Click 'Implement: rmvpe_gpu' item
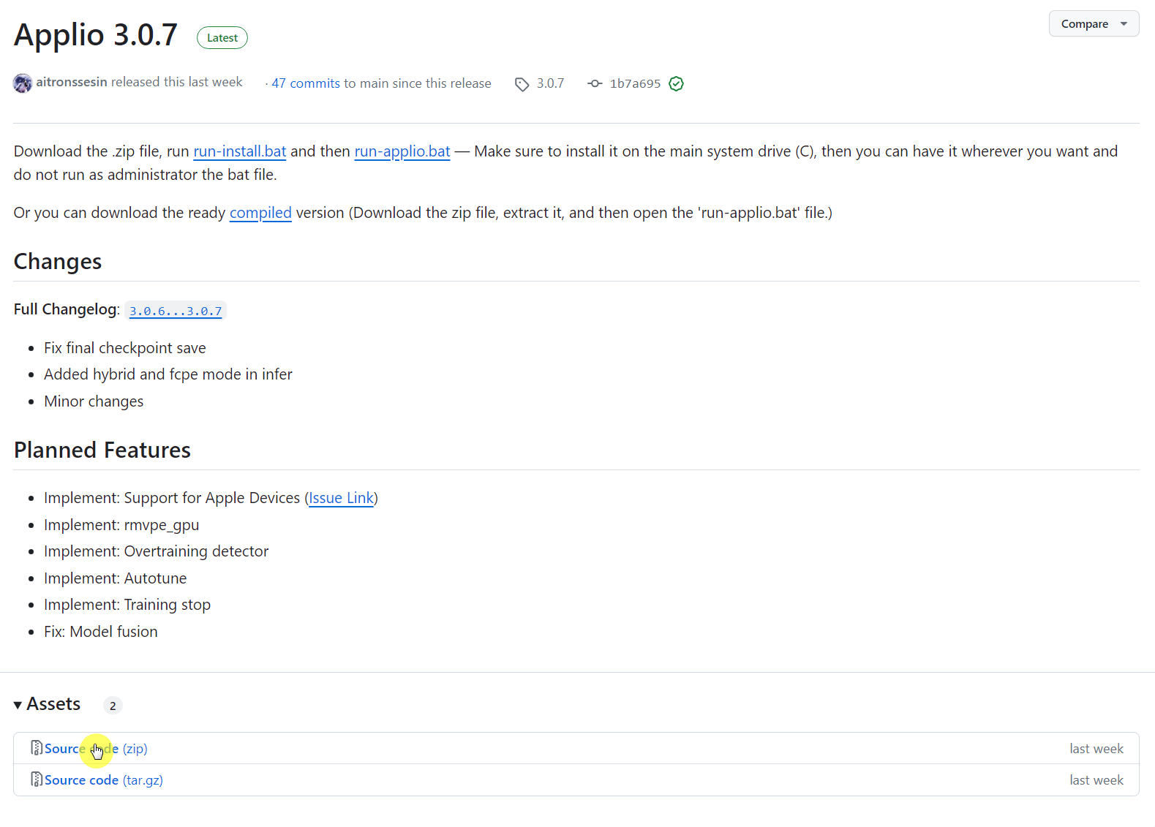This screenshot has width=1155, height=827. [121, 525]
